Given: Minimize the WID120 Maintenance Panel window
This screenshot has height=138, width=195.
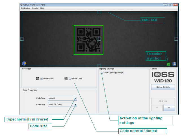Looking at the screenshot, I should coord(165,5).
